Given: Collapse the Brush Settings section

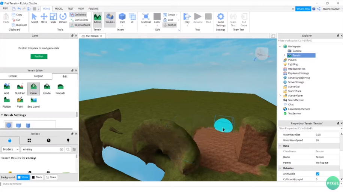Looking at the screenshot, I should pyautogui.click(x=2, y=115).
